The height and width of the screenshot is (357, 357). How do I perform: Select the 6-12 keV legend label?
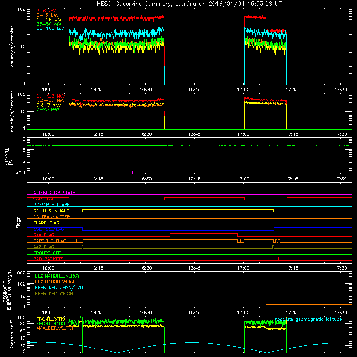coord(48,15)
